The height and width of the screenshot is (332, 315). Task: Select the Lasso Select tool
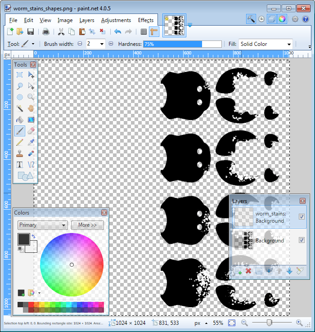(20, 86)
